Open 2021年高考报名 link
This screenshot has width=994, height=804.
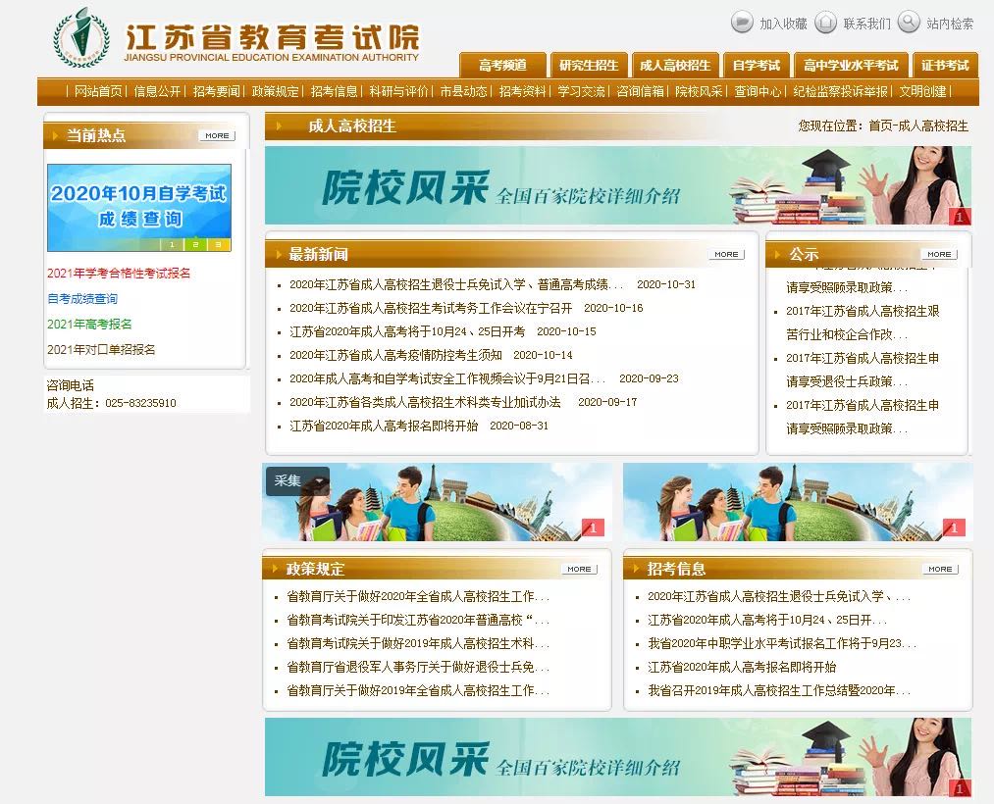pos(89,324)
